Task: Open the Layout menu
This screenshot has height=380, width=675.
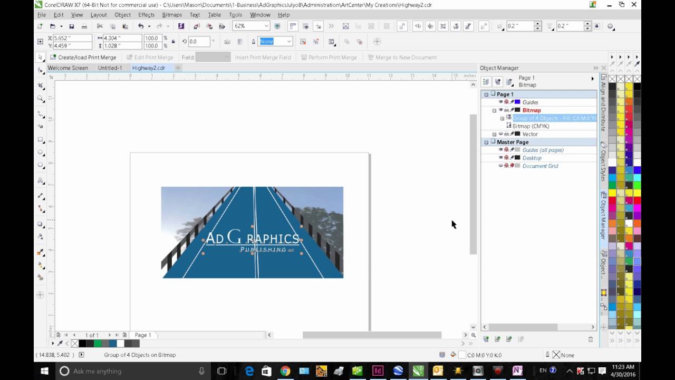Action: tap(99, 15)
